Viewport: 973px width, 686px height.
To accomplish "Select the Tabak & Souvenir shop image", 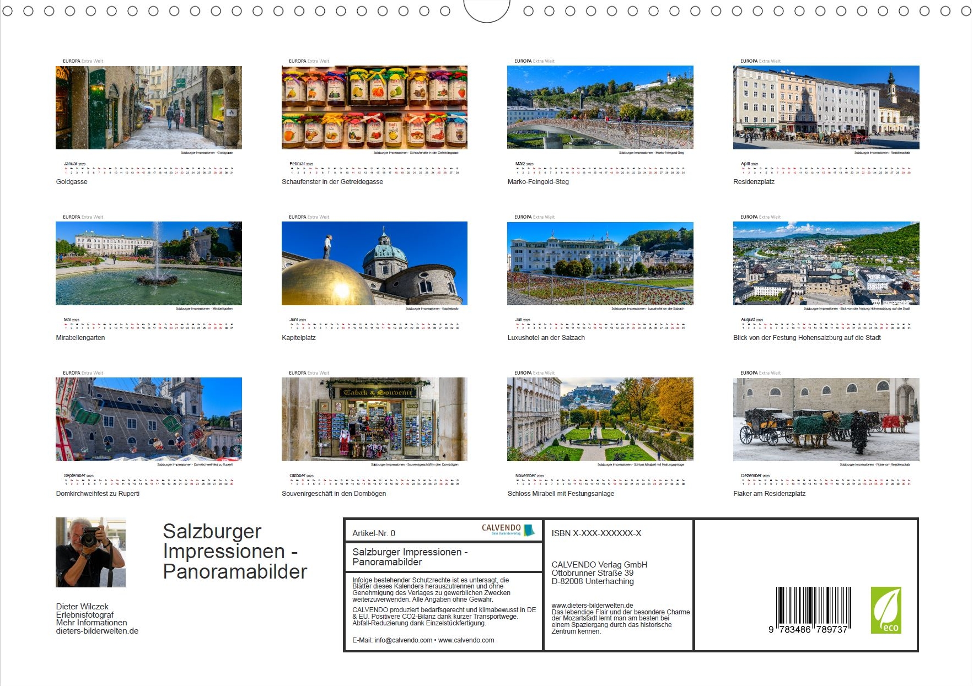I will tap(374, 419).
